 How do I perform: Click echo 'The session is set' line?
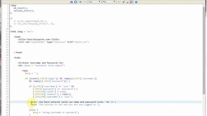(65, 104)
